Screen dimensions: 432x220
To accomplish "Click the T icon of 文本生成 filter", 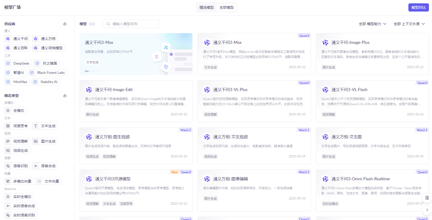I will tap(36, 126).
